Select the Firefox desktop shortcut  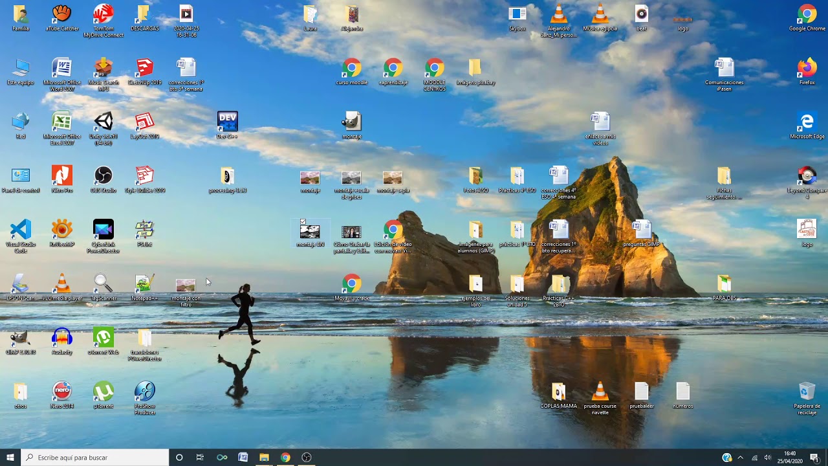807,72
